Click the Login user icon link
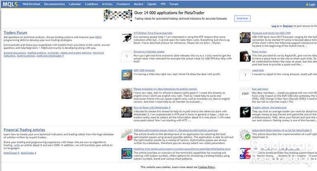Viewport: 317px width, 171px height. (311, 4)
